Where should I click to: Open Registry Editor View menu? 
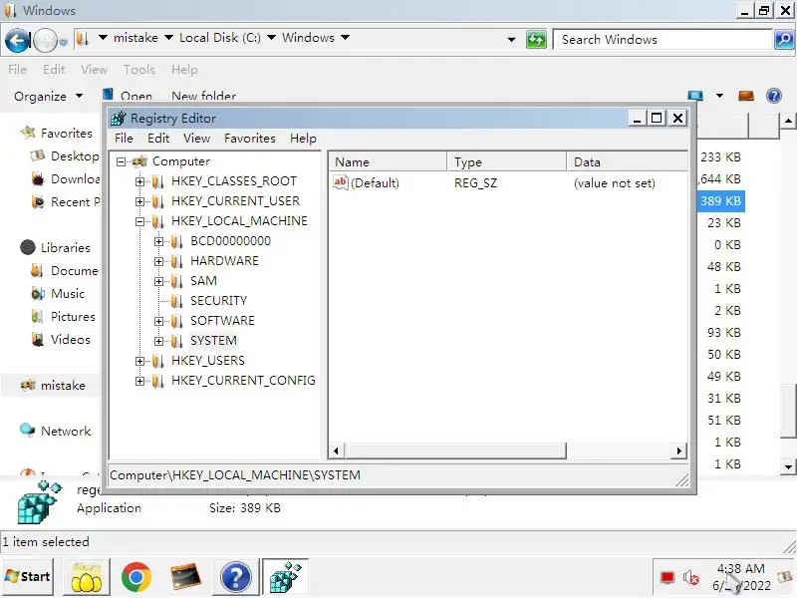click(x=196, y=139)
